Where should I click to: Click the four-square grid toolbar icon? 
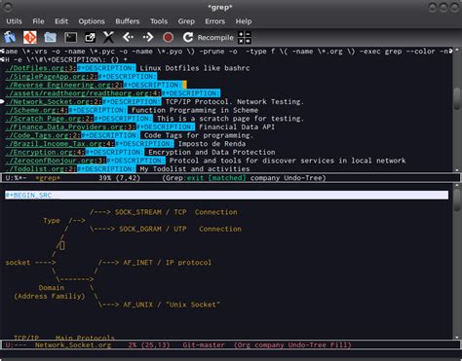(x=245, y=37)
